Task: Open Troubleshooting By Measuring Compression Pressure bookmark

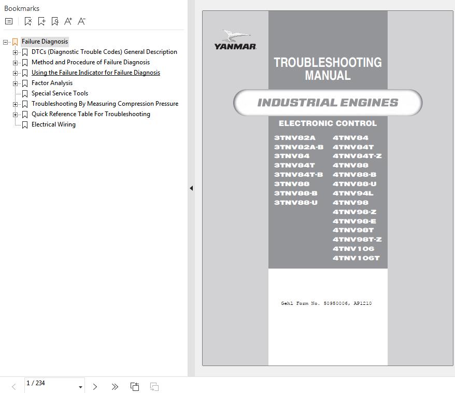Action: coord(105,104)
